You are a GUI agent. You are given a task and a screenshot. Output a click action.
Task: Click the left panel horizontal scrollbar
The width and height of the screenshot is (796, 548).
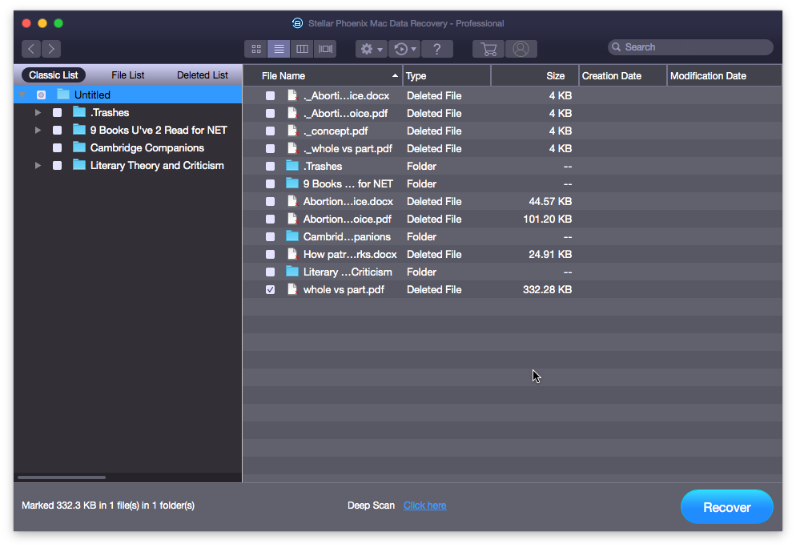62,477
